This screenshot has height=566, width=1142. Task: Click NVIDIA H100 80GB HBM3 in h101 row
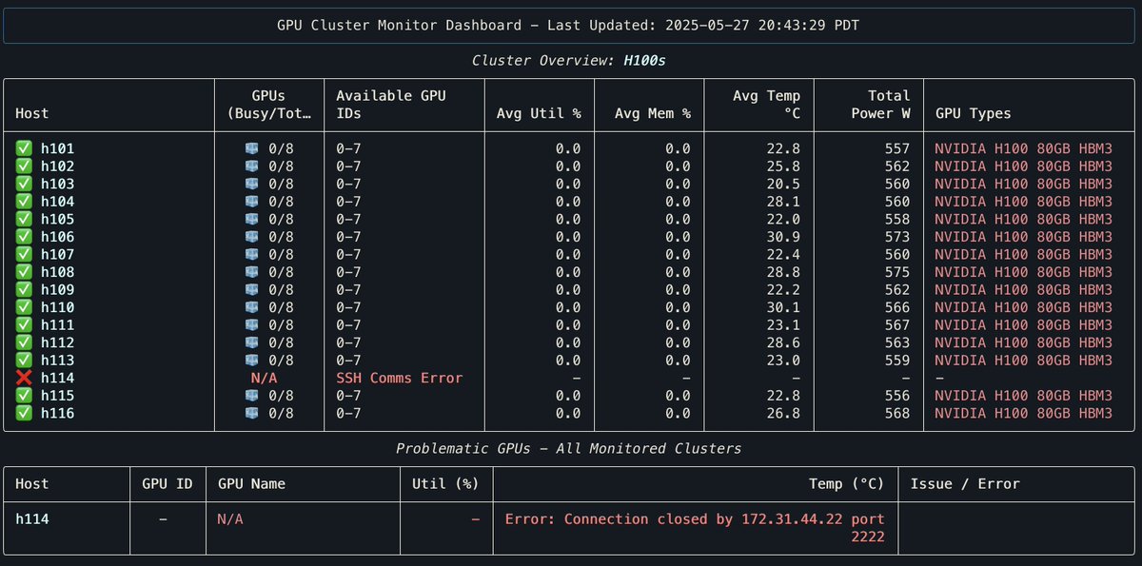pyautogui.click(x=1024, y=148)
